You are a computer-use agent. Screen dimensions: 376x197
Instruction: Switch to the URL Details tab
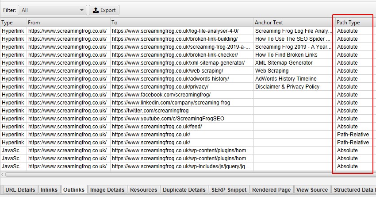pyautogui.click(x=20, y=190)
